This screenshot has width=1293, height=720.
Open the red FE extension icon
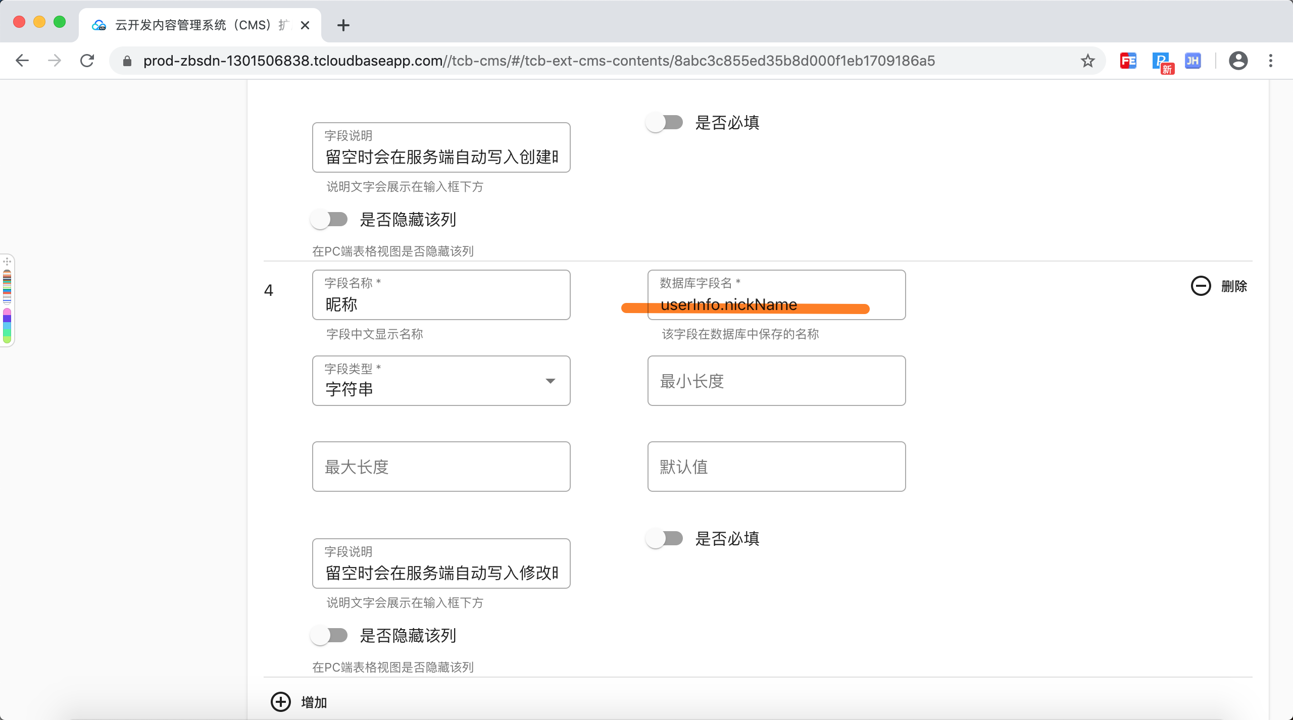pos(1128,61)
